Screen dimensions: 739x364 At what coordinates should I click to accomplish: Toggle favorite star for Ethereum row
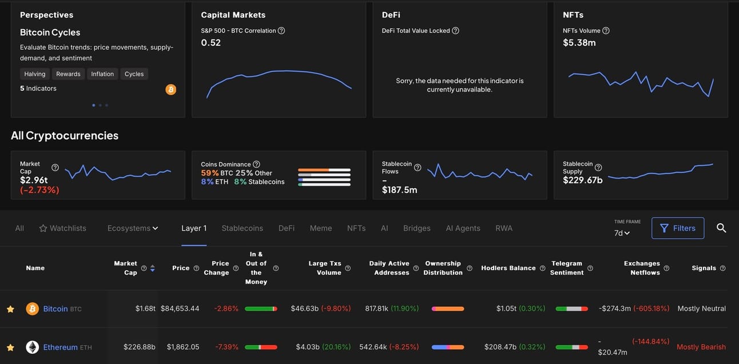(10, 347)
